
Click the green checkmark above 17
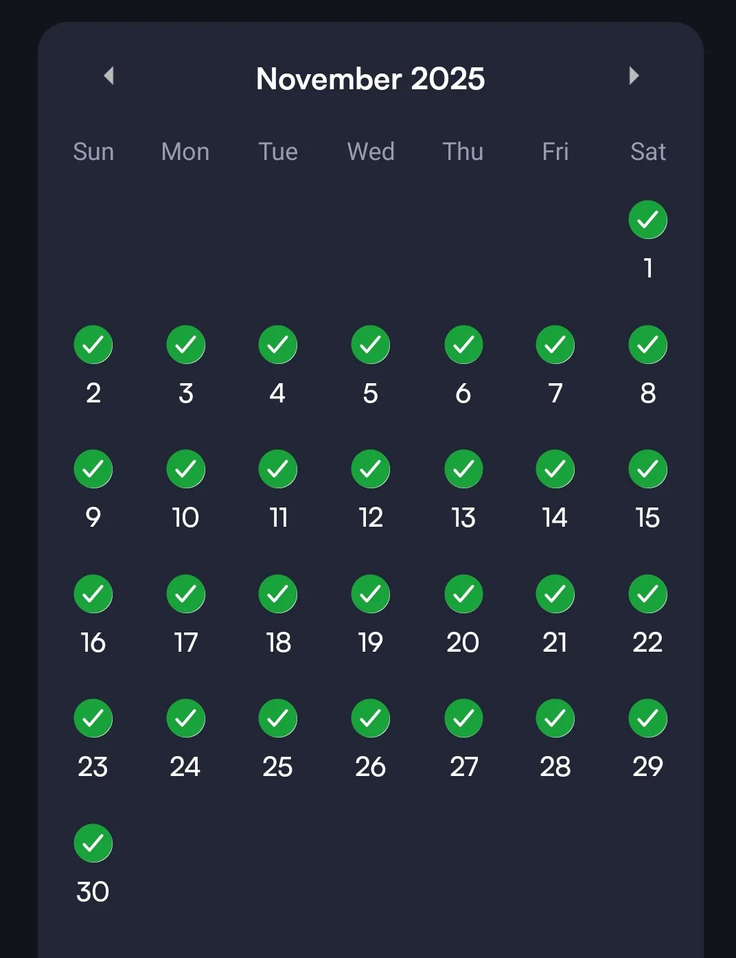185,594
